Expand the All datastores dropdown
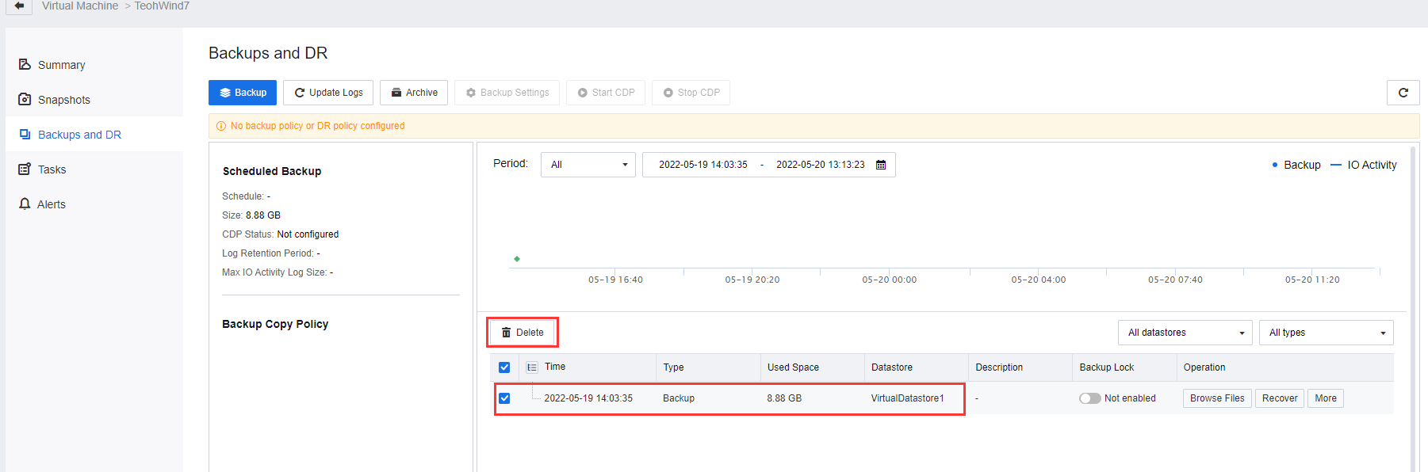Image resolution: width=1428 pixels, height=472 pixels. coord(1185,333)
